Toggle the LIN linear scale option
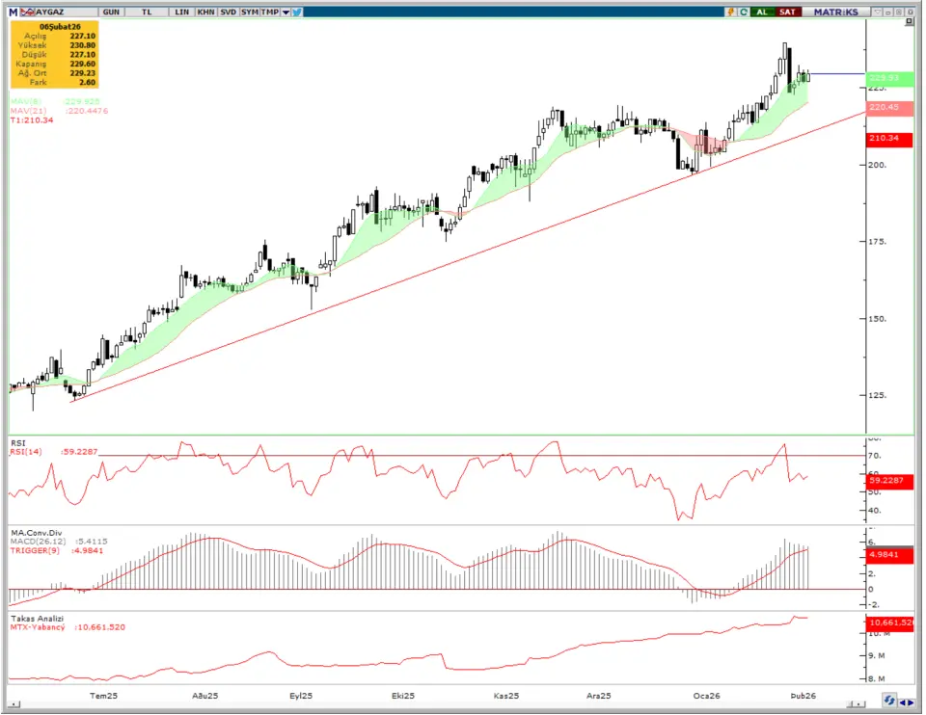The image size is (926, 715). [181, 12]
